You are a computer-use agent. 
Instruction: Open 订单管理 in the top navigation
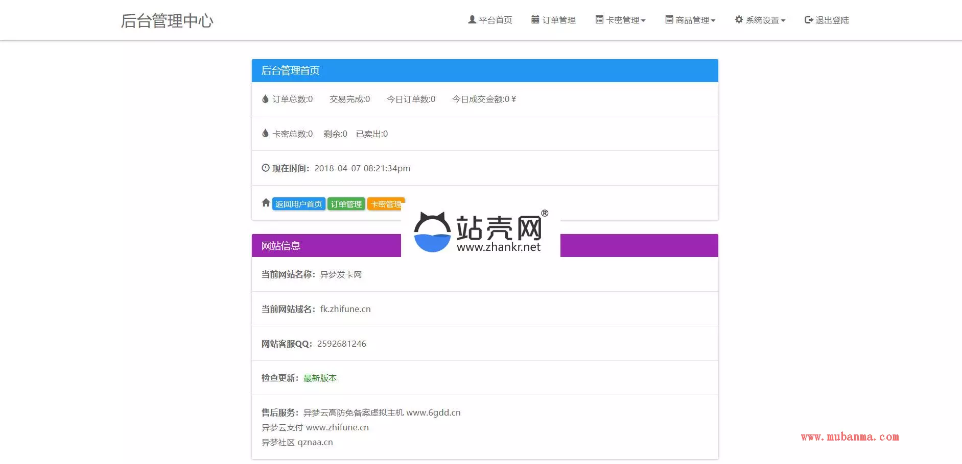pos(558,20)
